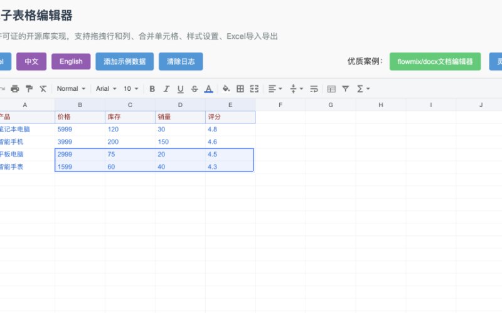
Task: Open the font size 10 dropdown
Action: click(131, 89)
